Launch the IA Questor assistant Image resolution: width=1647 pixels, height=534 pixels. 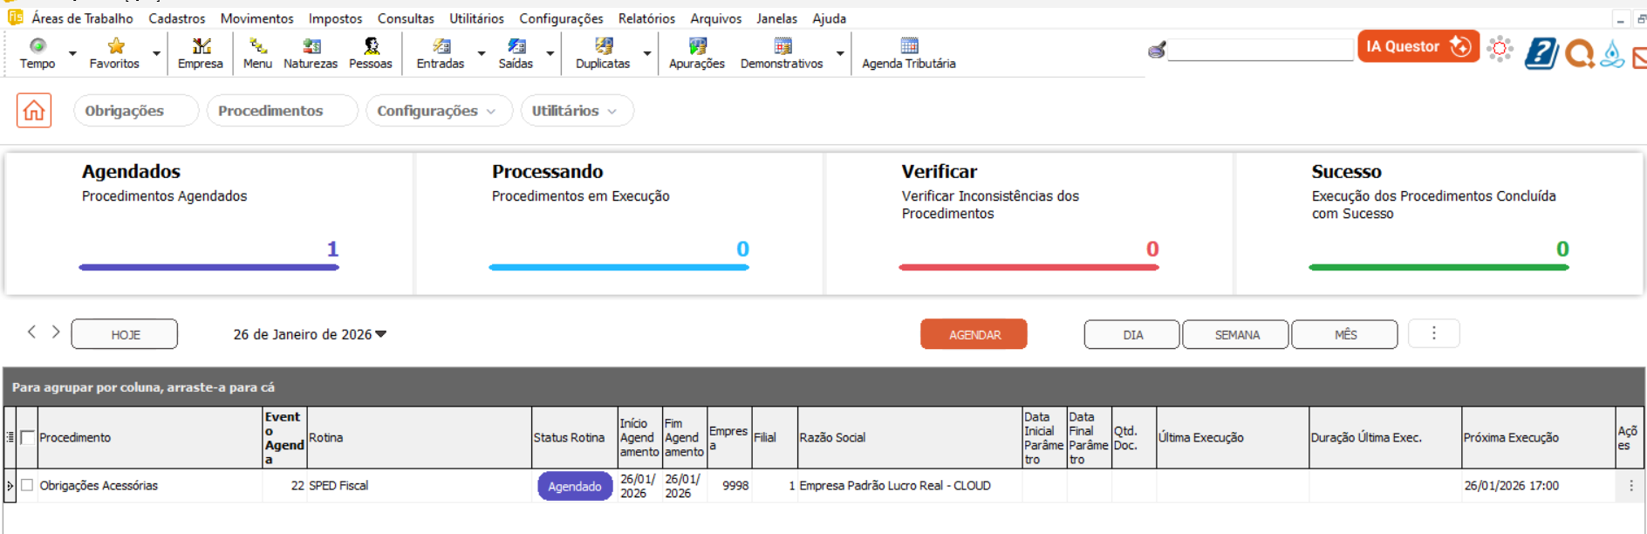pyautogui.click(x=1418, y=46)
